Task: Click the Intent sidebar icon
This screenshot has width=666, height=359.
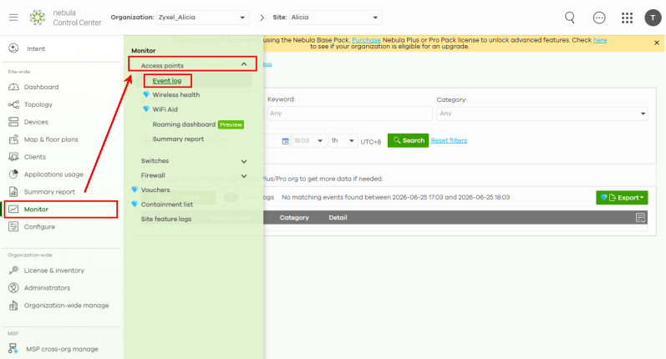Action: 13,48
